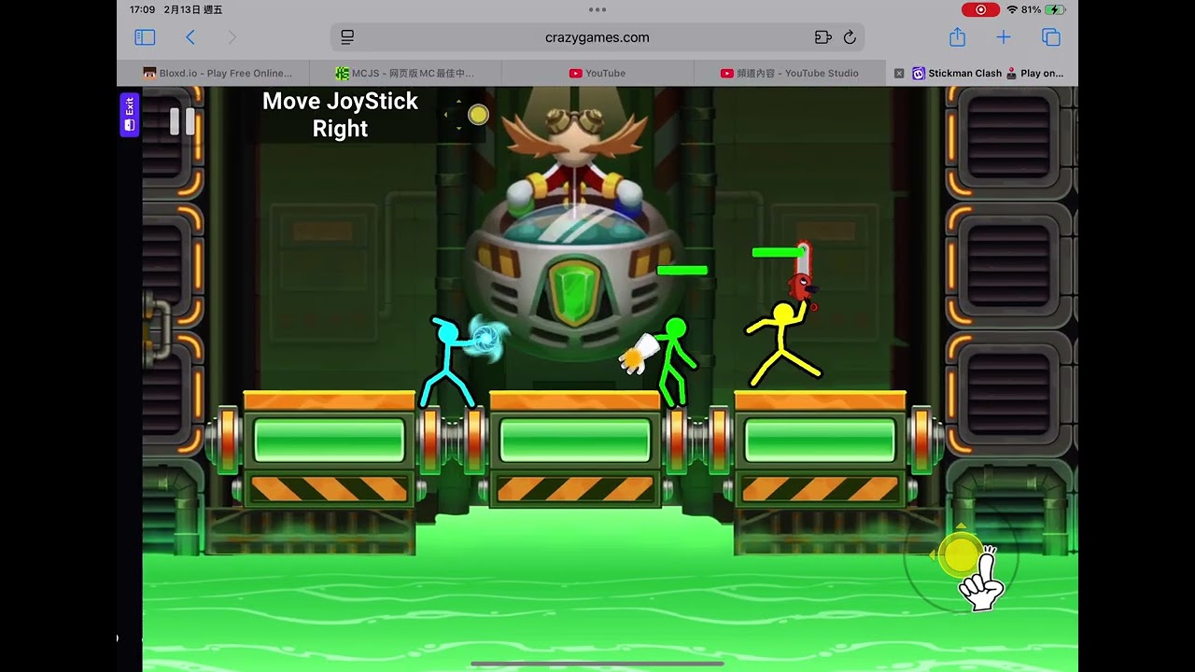
Task: Close the Stickman Clash tab
Action: pyautogui.click(x=899, y=73)
